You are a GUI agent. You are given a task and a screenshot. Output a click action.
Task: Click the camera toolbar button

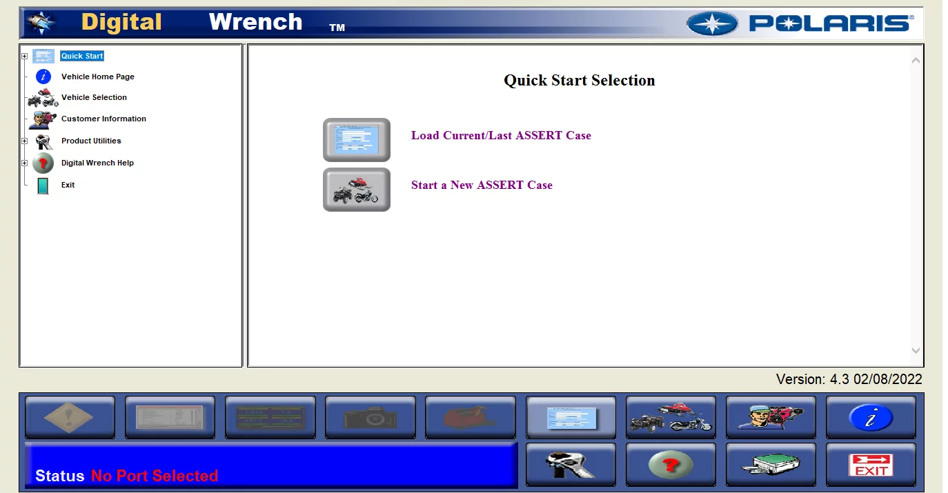pos(371,417)
